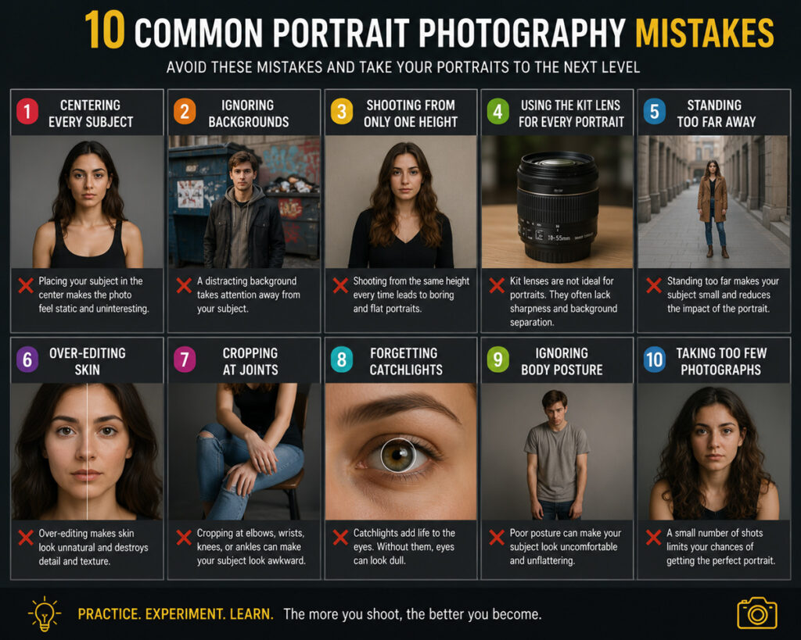
Task: Click the large yellow '10' in title
Action: (x=104, y=30)
